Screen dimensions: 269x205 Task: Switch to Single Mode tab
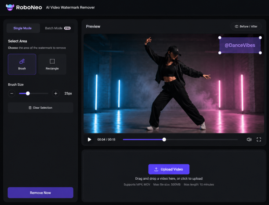[x=22, y=28]
